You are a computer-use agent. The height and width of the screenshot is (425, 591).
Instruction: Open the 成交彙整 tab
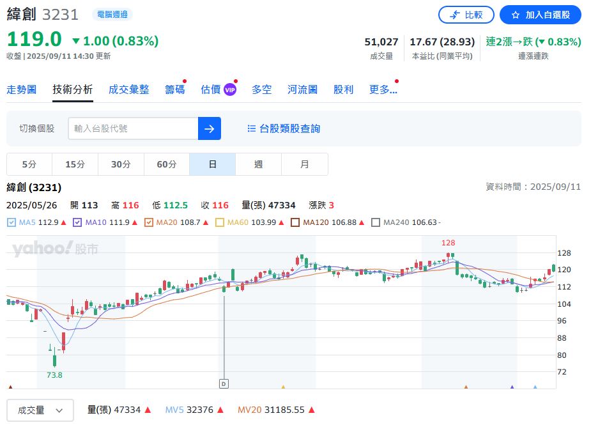128,89
